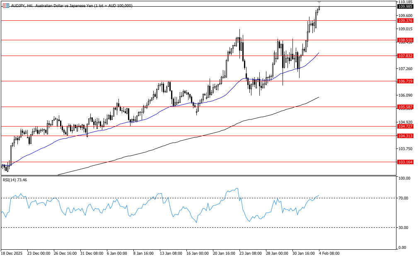Screen dimensions: 418x258
Task: Click the 106.719 horizontal level label
Action: [x=404, y=81]
